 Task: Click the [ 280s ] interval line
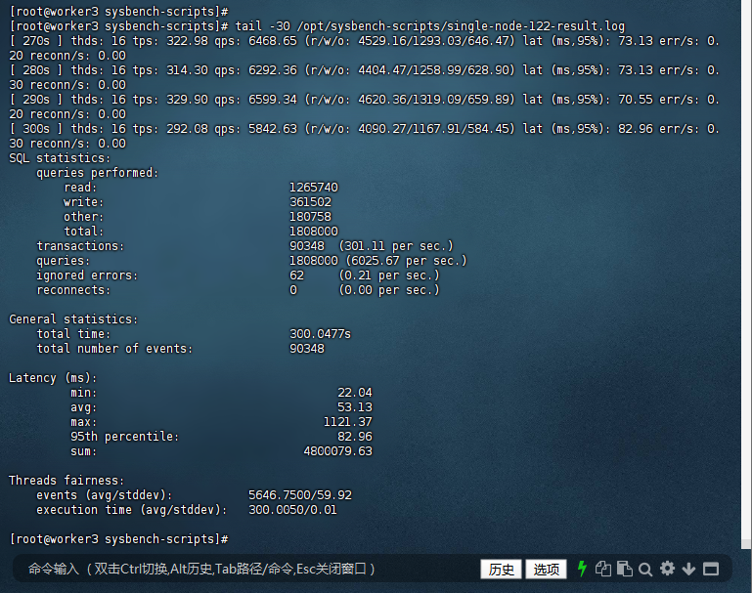pos(365,77)
